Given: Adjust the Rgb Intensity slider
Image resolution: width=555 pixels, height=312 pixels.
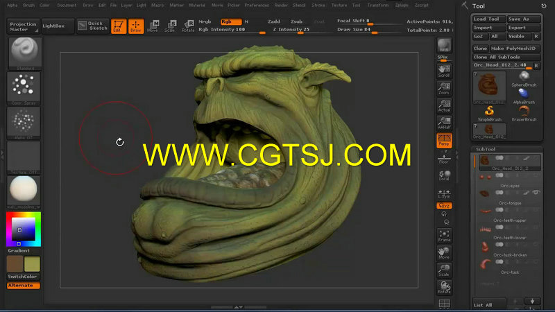Looking at the screenshot, I should pos(232,30).
